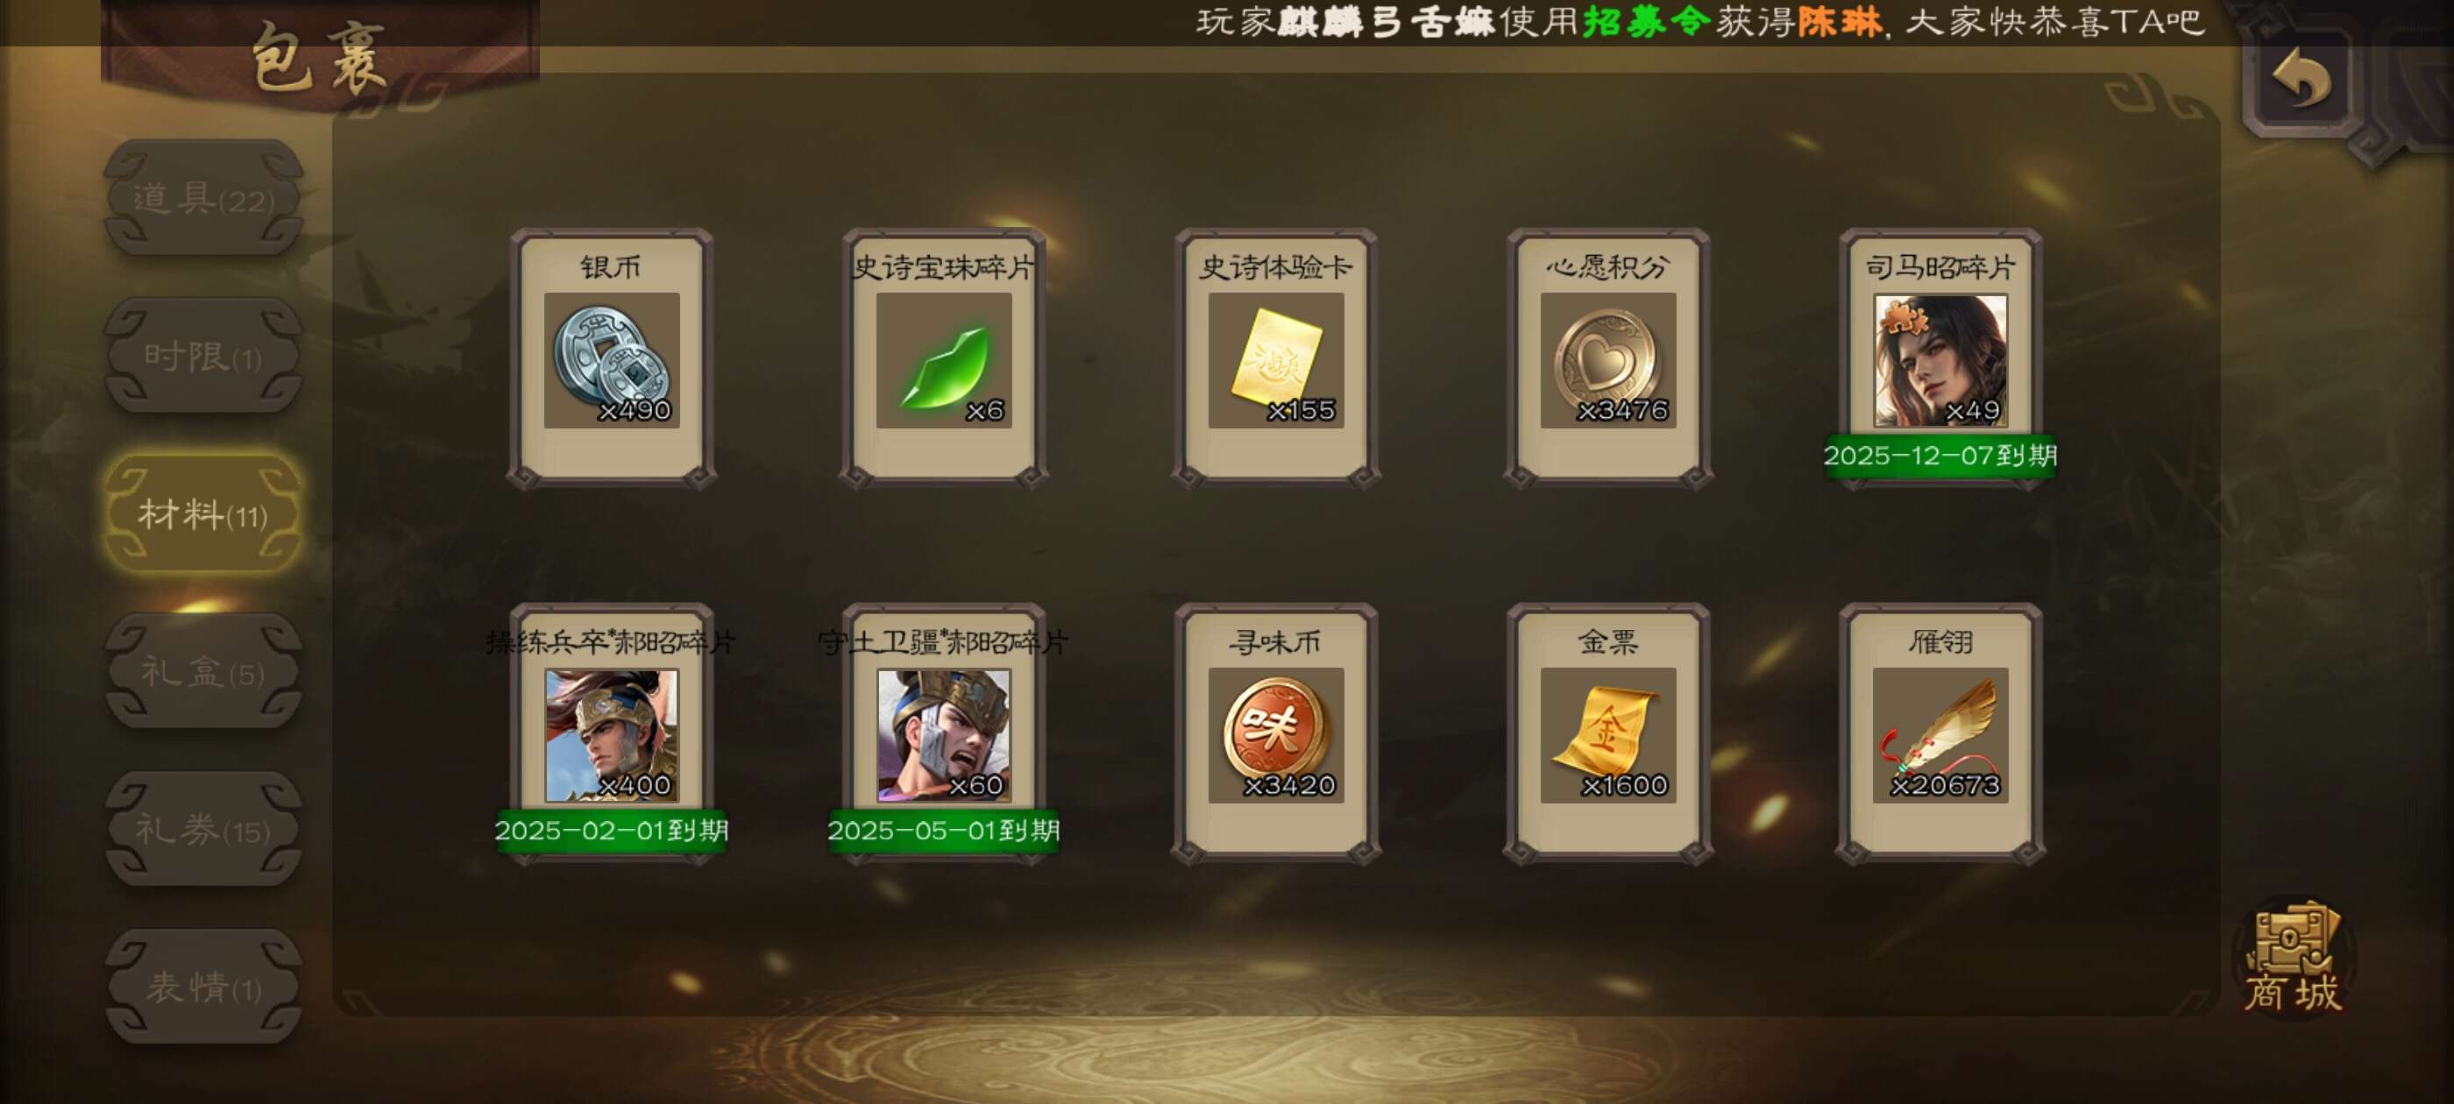Select the green 史诗宝珠碎片 gem item
Image resolution: width=2454 pixels, height=1104 pixels.
(x=943, y=360)
